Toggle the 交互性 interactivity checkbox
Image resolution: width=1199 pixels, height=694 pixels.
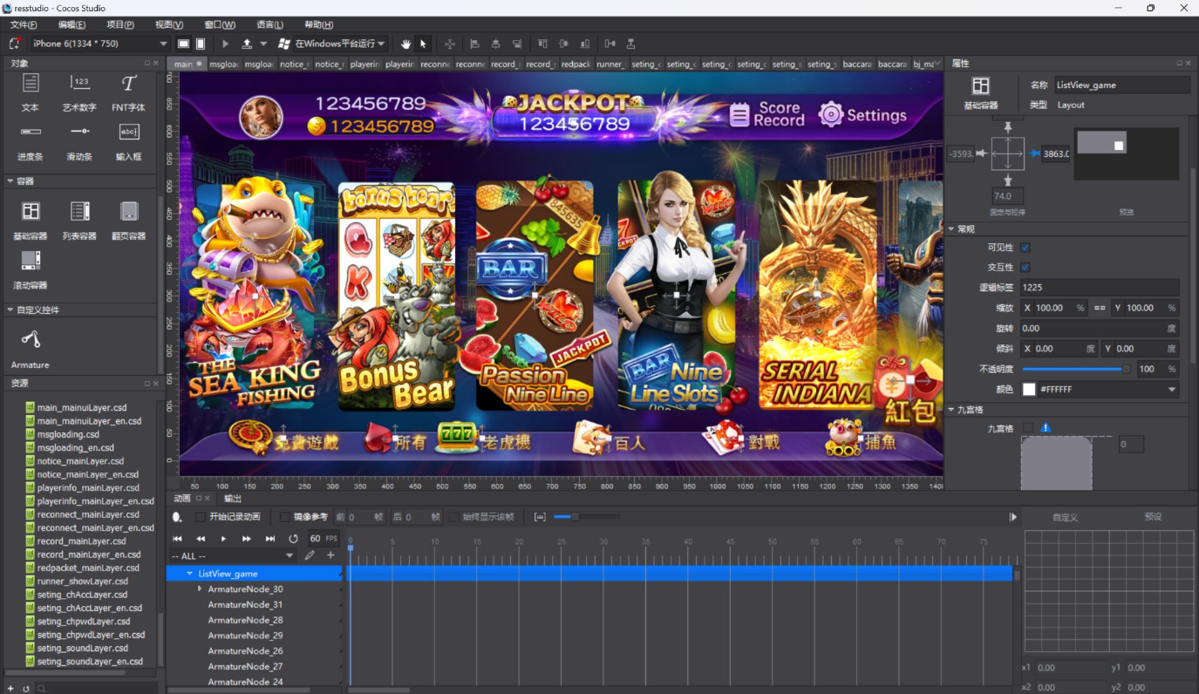tap(1025, 268)
